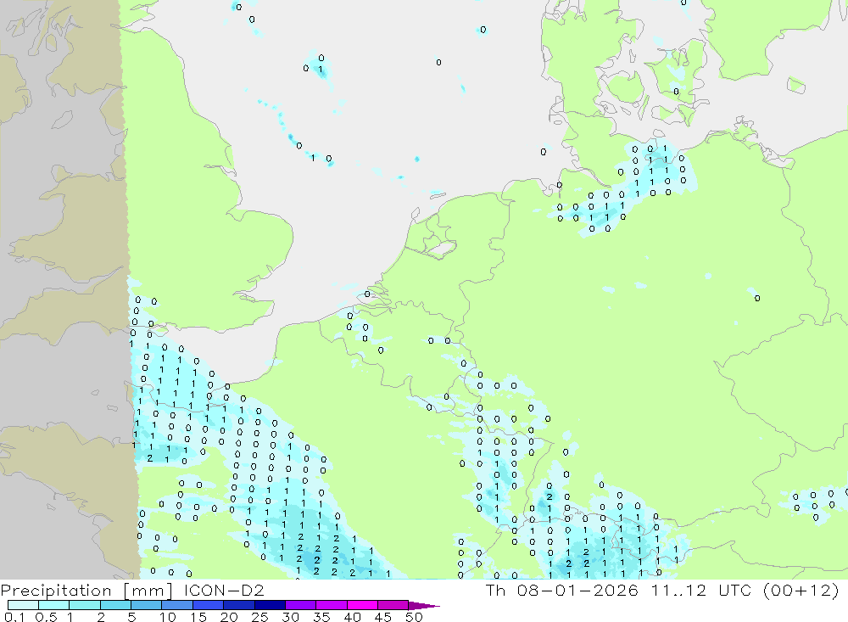Click the 5–10 mm light blue legend swatch
The image size is (848, 622).
[146, 605]
